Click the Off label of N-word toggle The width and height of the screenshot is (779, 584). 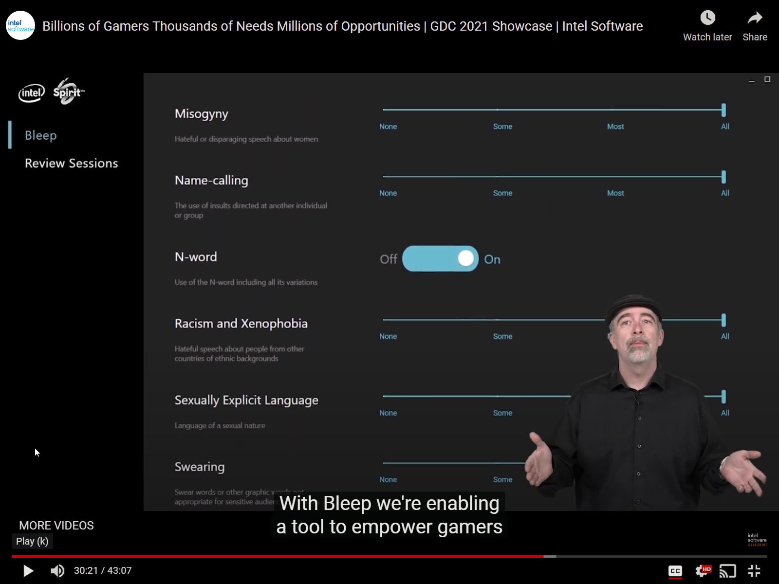click(x=389, y=259)
